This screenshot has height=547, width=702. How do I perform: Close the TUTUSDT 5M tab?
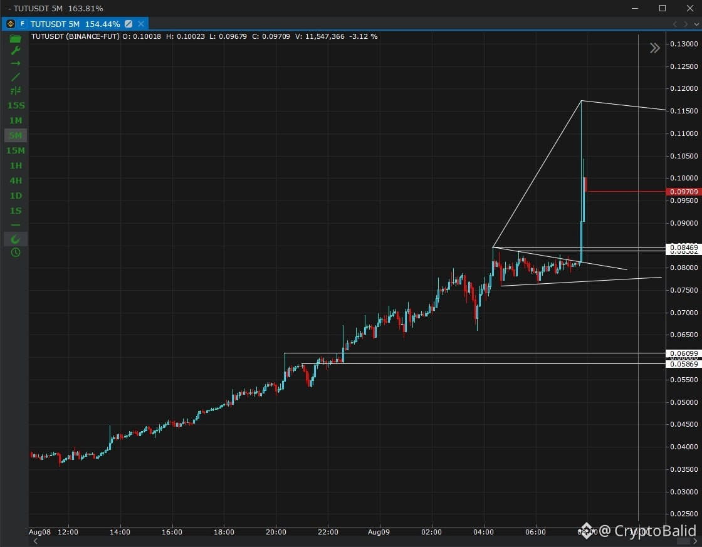(x=141, y=24)
